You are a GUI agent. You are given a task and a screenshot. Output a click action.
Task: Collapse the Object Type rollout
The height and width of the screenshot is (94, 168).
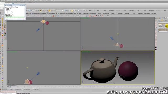(x=163, y=24)
